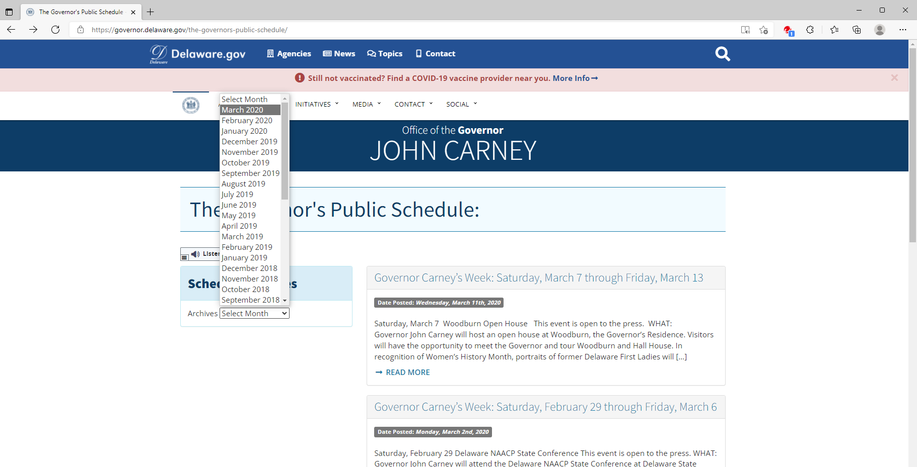Select November 2018 in the month list
This screenshot has width=917, height=467.
[250, 278]
